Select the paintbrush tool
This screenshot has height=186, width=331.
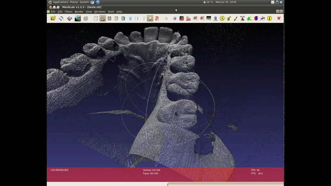pyautogui.click(x=236, y=18)
